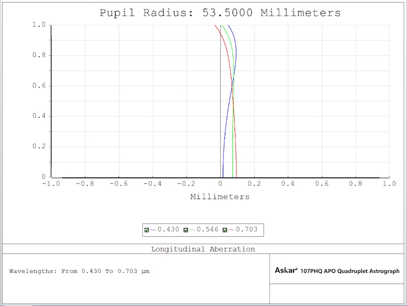Image resolution: width=407 pixels, height=306 pixels.
Task: Click the 0.546 legend value
Action: 208,229
